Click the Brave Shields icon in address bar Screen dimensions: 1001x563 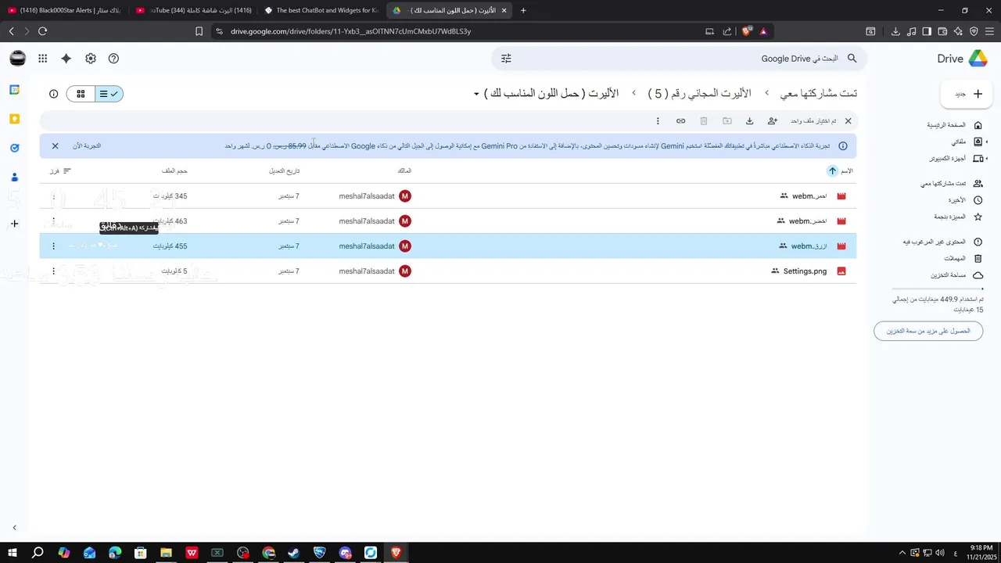click(747, 31)
